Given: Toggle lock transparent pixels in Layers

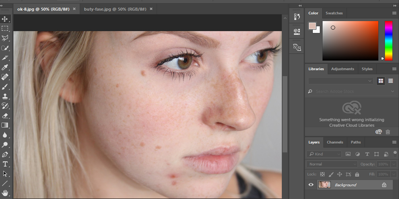Looking at the screenshot, I should pyautogui.click(x=322, y=174).
